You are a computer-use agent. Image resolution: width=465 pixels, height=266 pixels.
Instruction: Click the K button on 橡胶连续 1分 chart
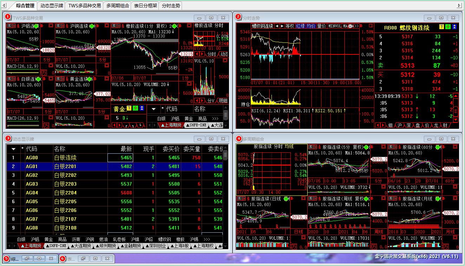tap(114, 26)
